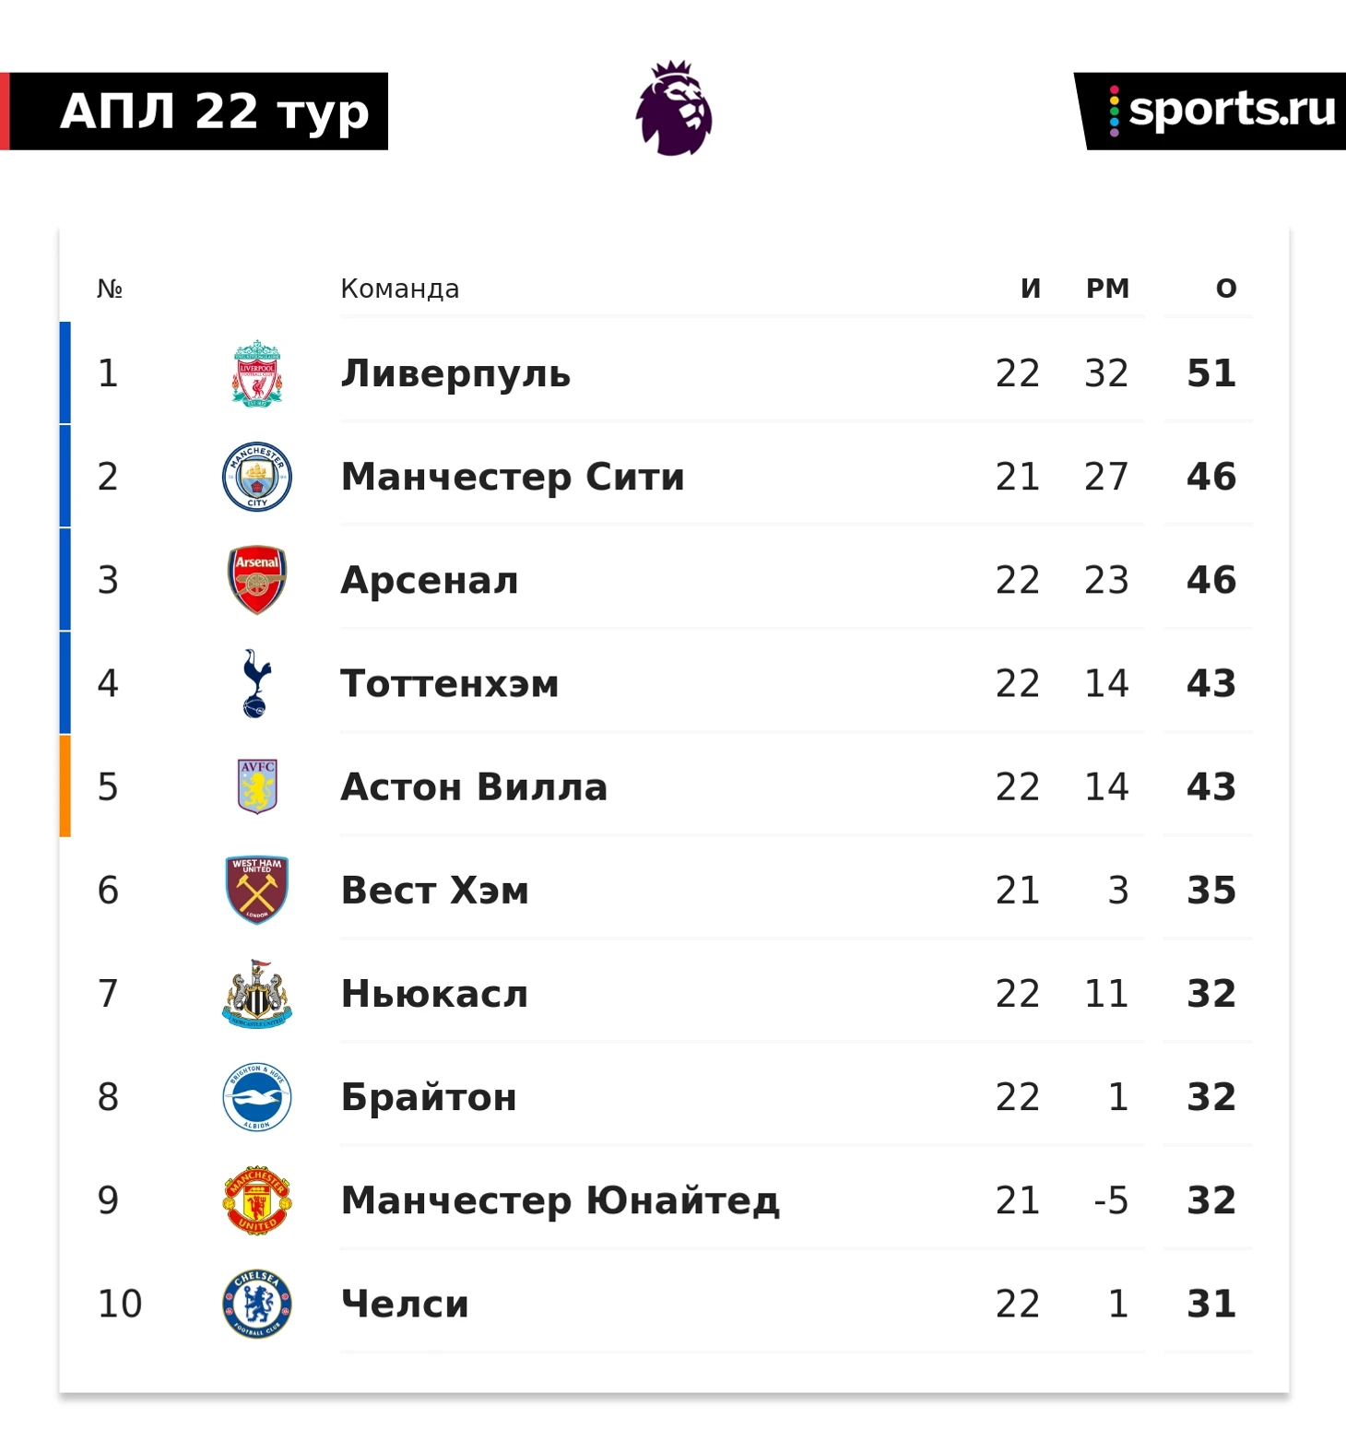Click the Tottenham cockerel logo
Image resolution: width=1346 pixels, height=1429 pixels.
[257, 683]
